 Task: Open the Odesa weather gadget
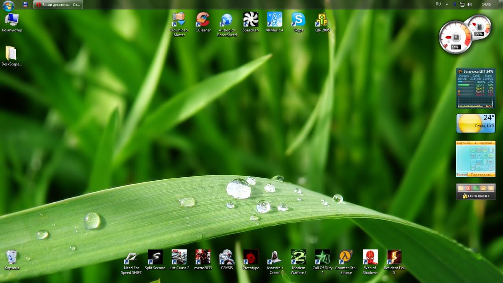point(475,123)
